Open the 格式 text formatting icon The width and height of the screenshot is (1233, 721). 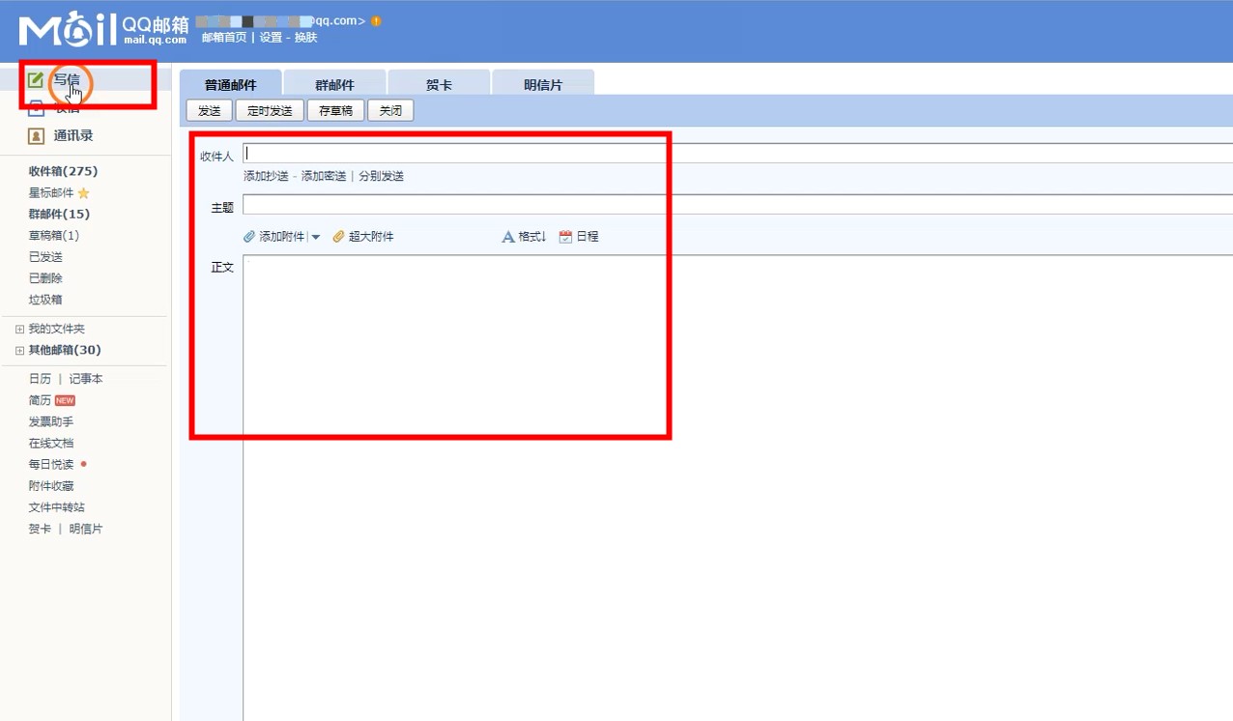tap(508, 237)
